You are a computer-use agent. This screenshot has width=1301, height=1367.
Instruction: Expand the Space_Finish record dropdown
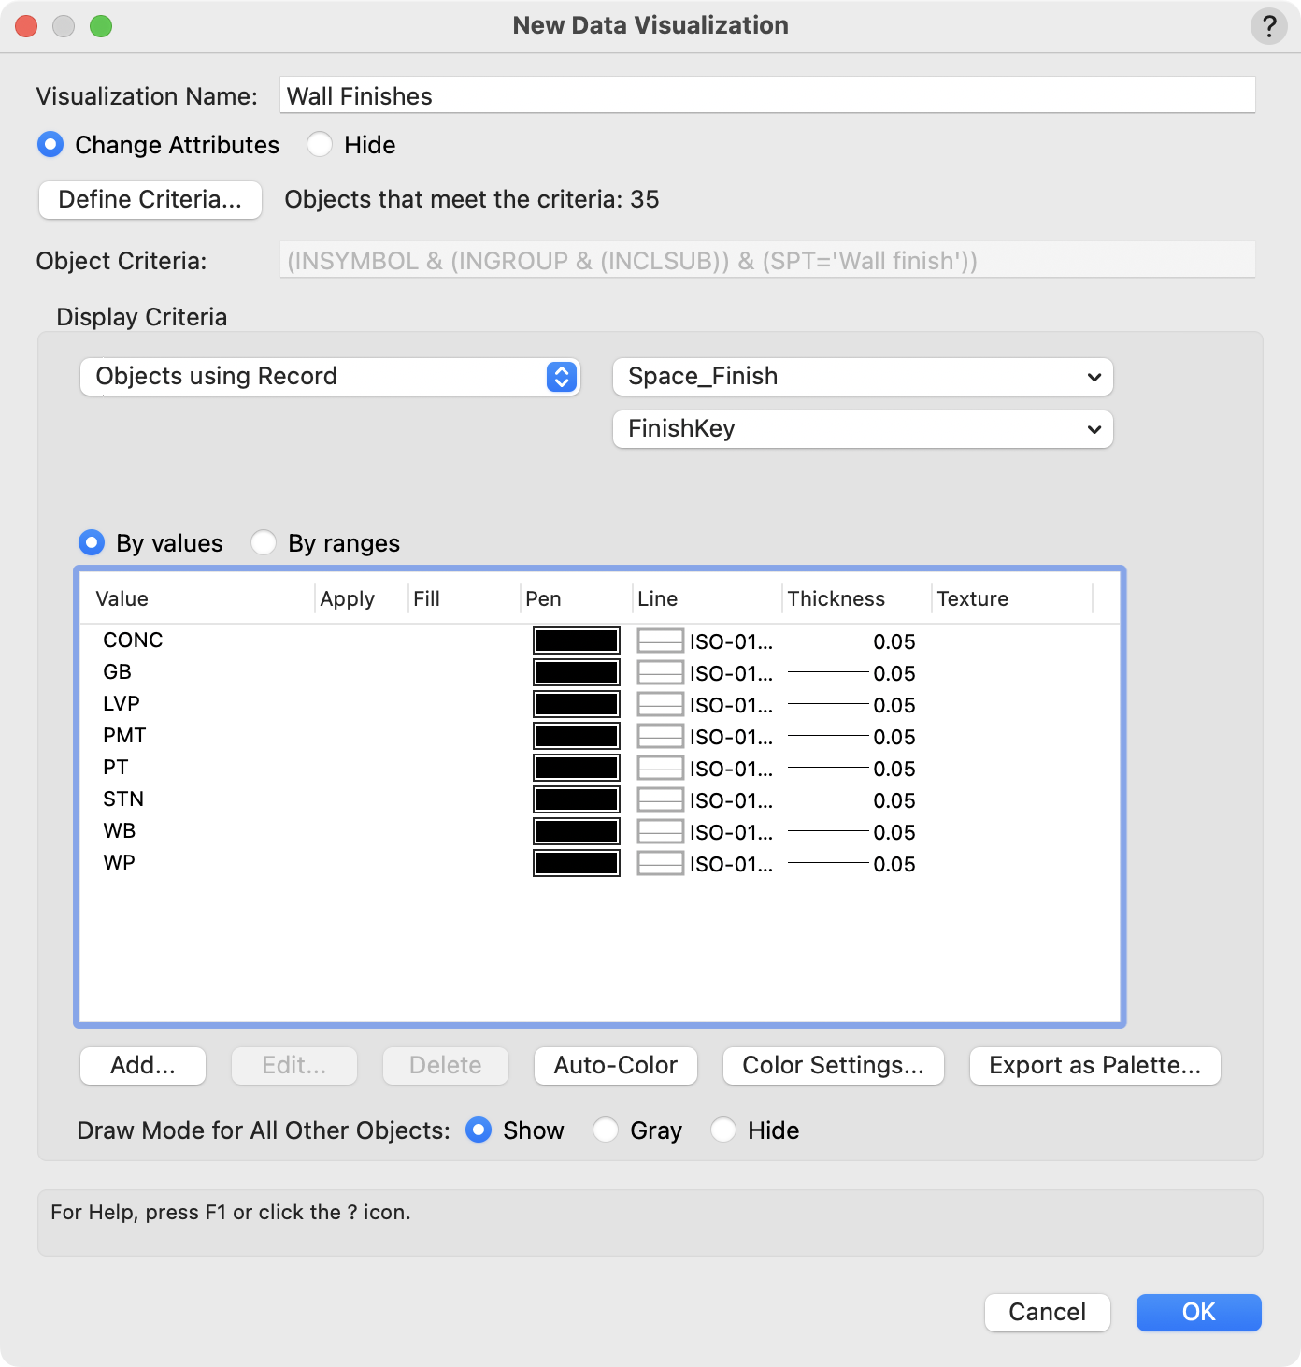(x=862, y=377)
